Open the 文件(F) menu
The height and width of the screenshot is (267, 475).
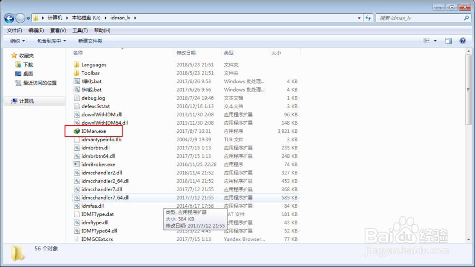pyautogui.click(x=15, y=30)
